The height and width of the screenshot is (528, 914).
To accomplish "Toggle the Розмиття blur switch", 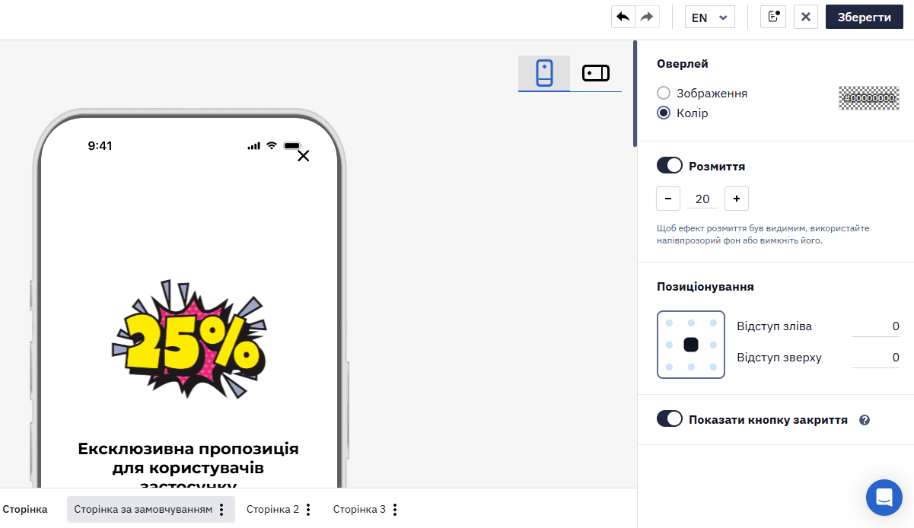I will point(670,166).
